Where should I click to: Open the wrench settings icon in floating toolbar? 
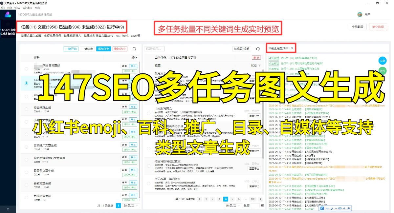[349, 208]
